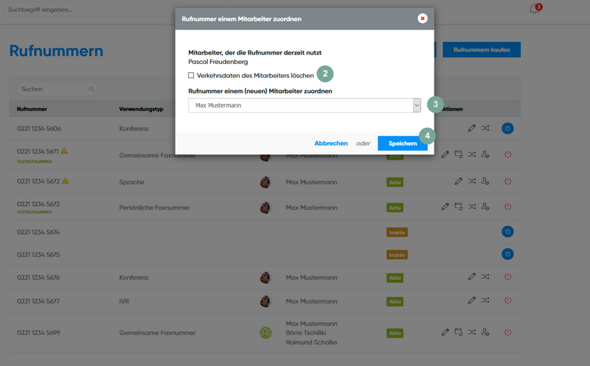Click the Verwendungstyp column header
This screenshot has width=590, height=366.
pos(141,109)
